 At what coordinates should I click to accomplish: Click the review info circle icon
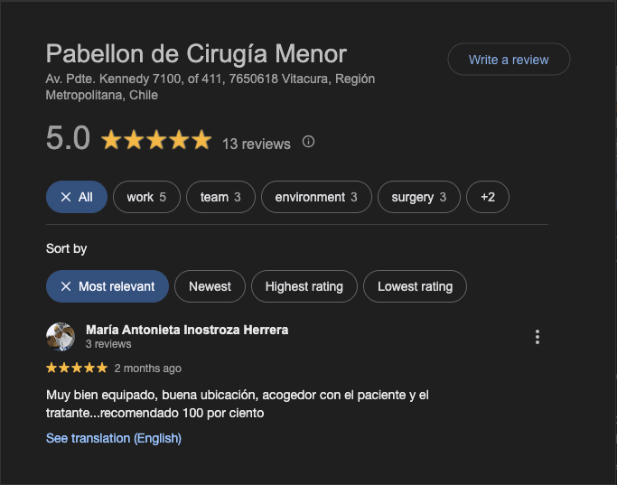coord(308,142)
